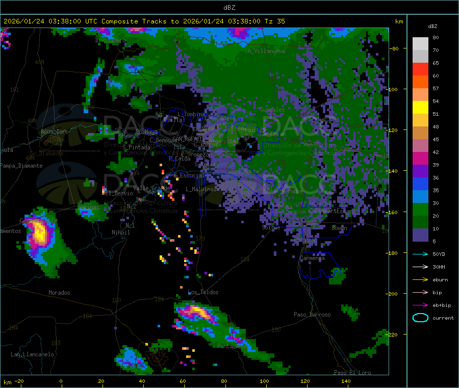The height and width of the screenshot is (388, 459).
Task: Click the Punta_Agua map label
Action: point(233,346)
